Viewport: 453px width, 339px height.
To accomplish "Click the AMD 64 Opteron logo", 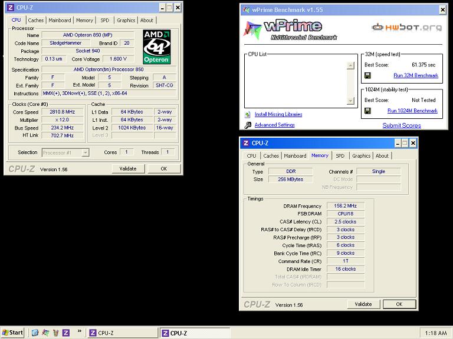I will 156,46.
